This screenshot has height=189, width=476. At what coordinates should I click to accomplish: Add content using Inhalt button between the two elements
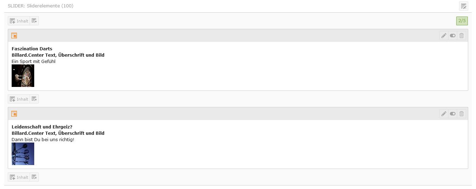click(19, 99)
